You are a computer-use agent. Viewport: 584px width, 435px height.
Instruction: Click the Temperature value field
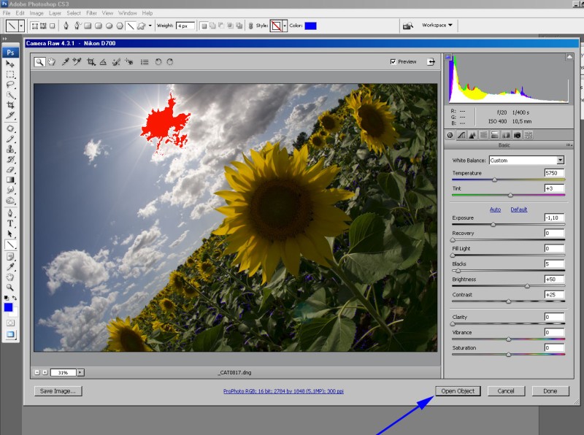554,173
